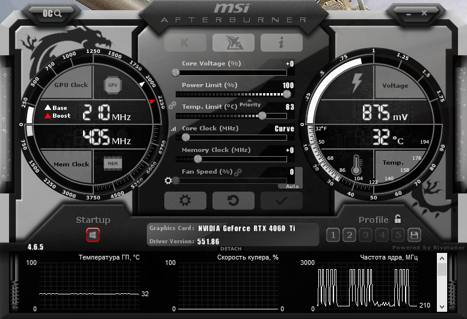Toggle the Windows Startup button
The width and height of the screenshot is (467, 319).
click(x=93, y=235)
